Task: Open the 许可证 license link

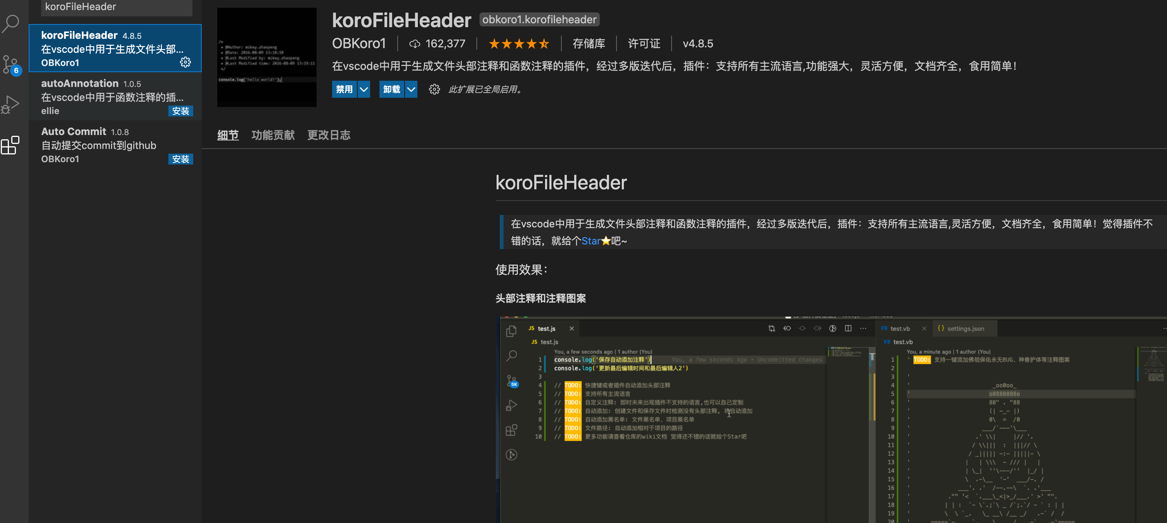Action: click(644, 43)
